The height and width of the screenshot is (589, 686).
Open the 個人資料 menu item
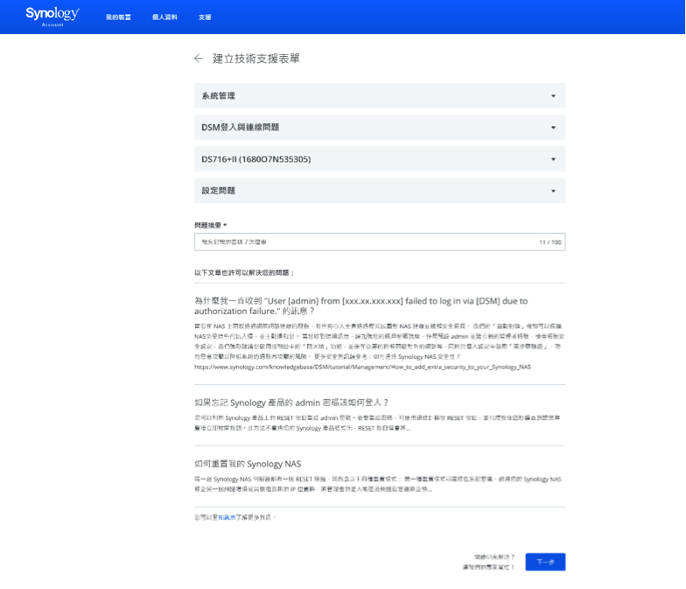pyautogui.click(x=164, y=18)
